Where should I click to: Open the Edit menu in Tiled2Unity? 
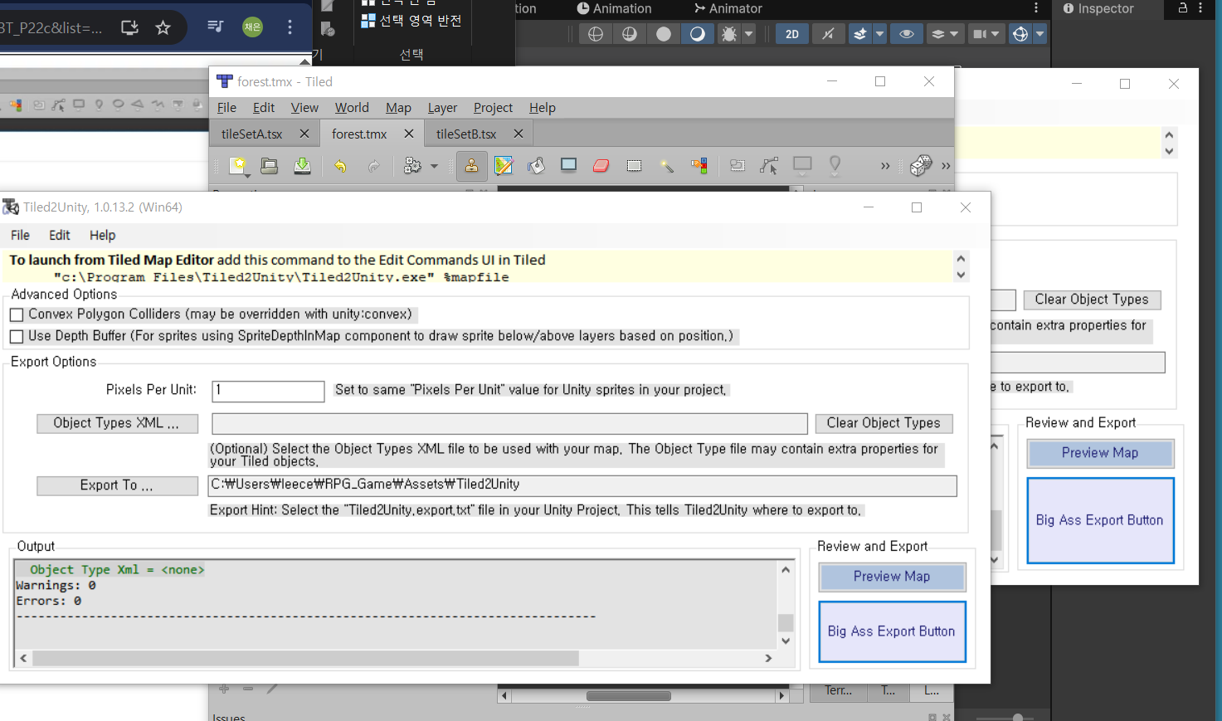[x=60, y=235]
